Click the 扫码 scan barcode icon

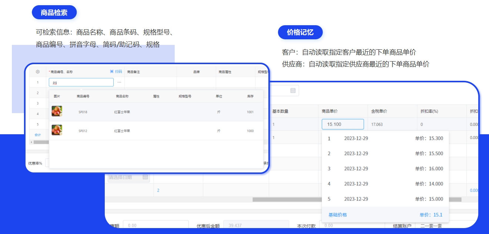coord(116,72)
